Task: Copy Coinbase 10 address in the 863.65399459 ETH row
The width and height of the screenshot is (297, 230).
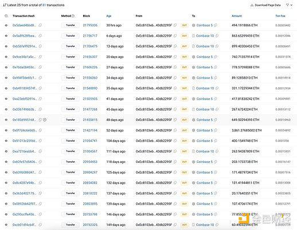Action: click(x=217, y=36)
